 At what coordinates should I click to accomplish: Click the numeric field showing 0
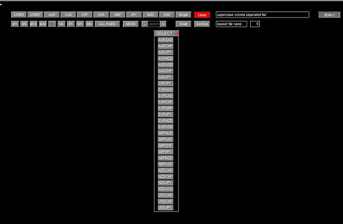(x=255, y=24)
